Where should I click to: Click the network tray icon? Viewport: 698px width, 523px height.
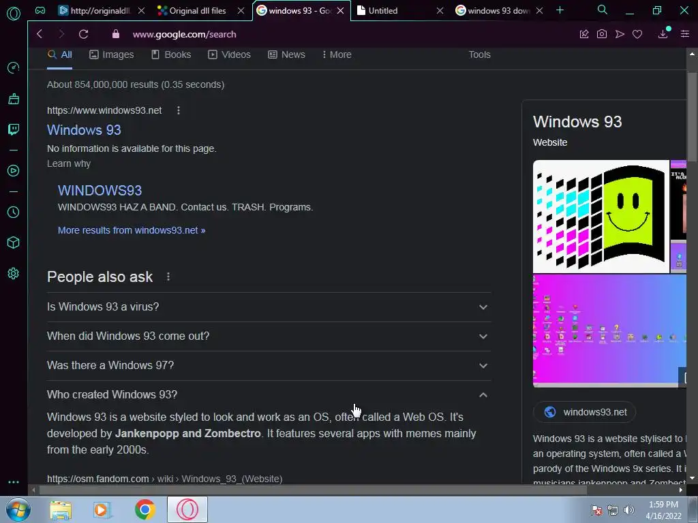coord(613,510)
